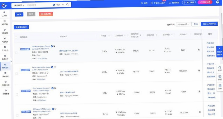Click the 推广赚钱 promote-and-earn button
Image resolution: width=223 pixels, height=119 pixels.
pyautogui.click(x=189, y=3)
